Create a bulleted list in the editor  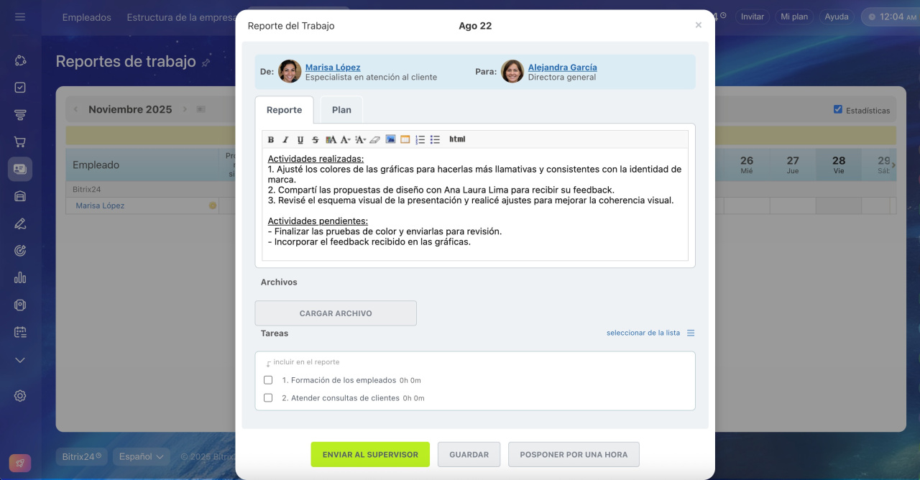[x=435, y=139]
